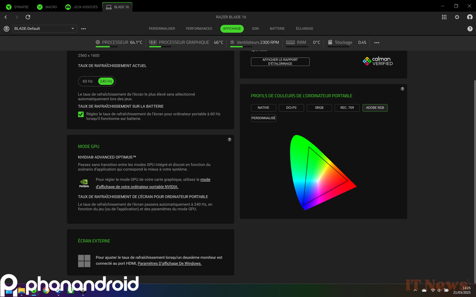Select the PERSONNALISÉ color profile
The height and width of the screenshot is (297, 476).
(263, 118)
